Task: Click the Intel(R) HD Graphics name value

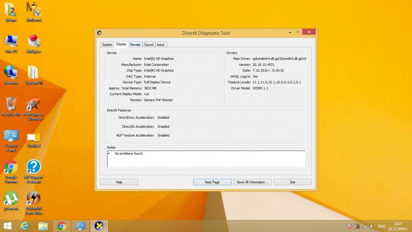Action: [159, 59]
